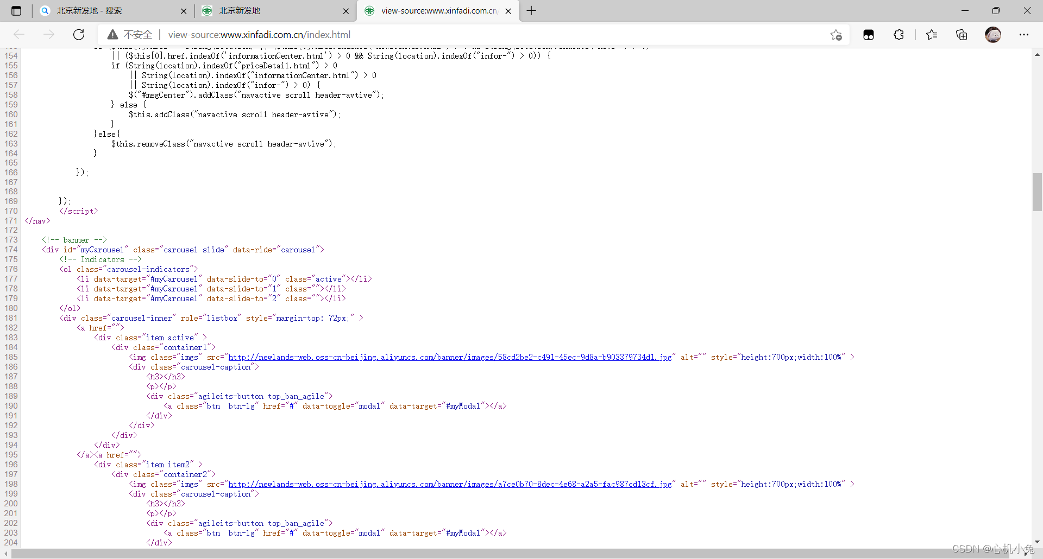Click the <!-- Indicators --> comment
Viewport: 1043px width, 559px height.
point(100,259)
